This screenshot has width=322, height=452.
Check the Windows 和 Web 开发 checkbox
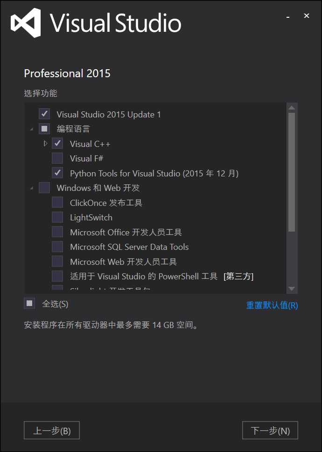tap(44, 188)
